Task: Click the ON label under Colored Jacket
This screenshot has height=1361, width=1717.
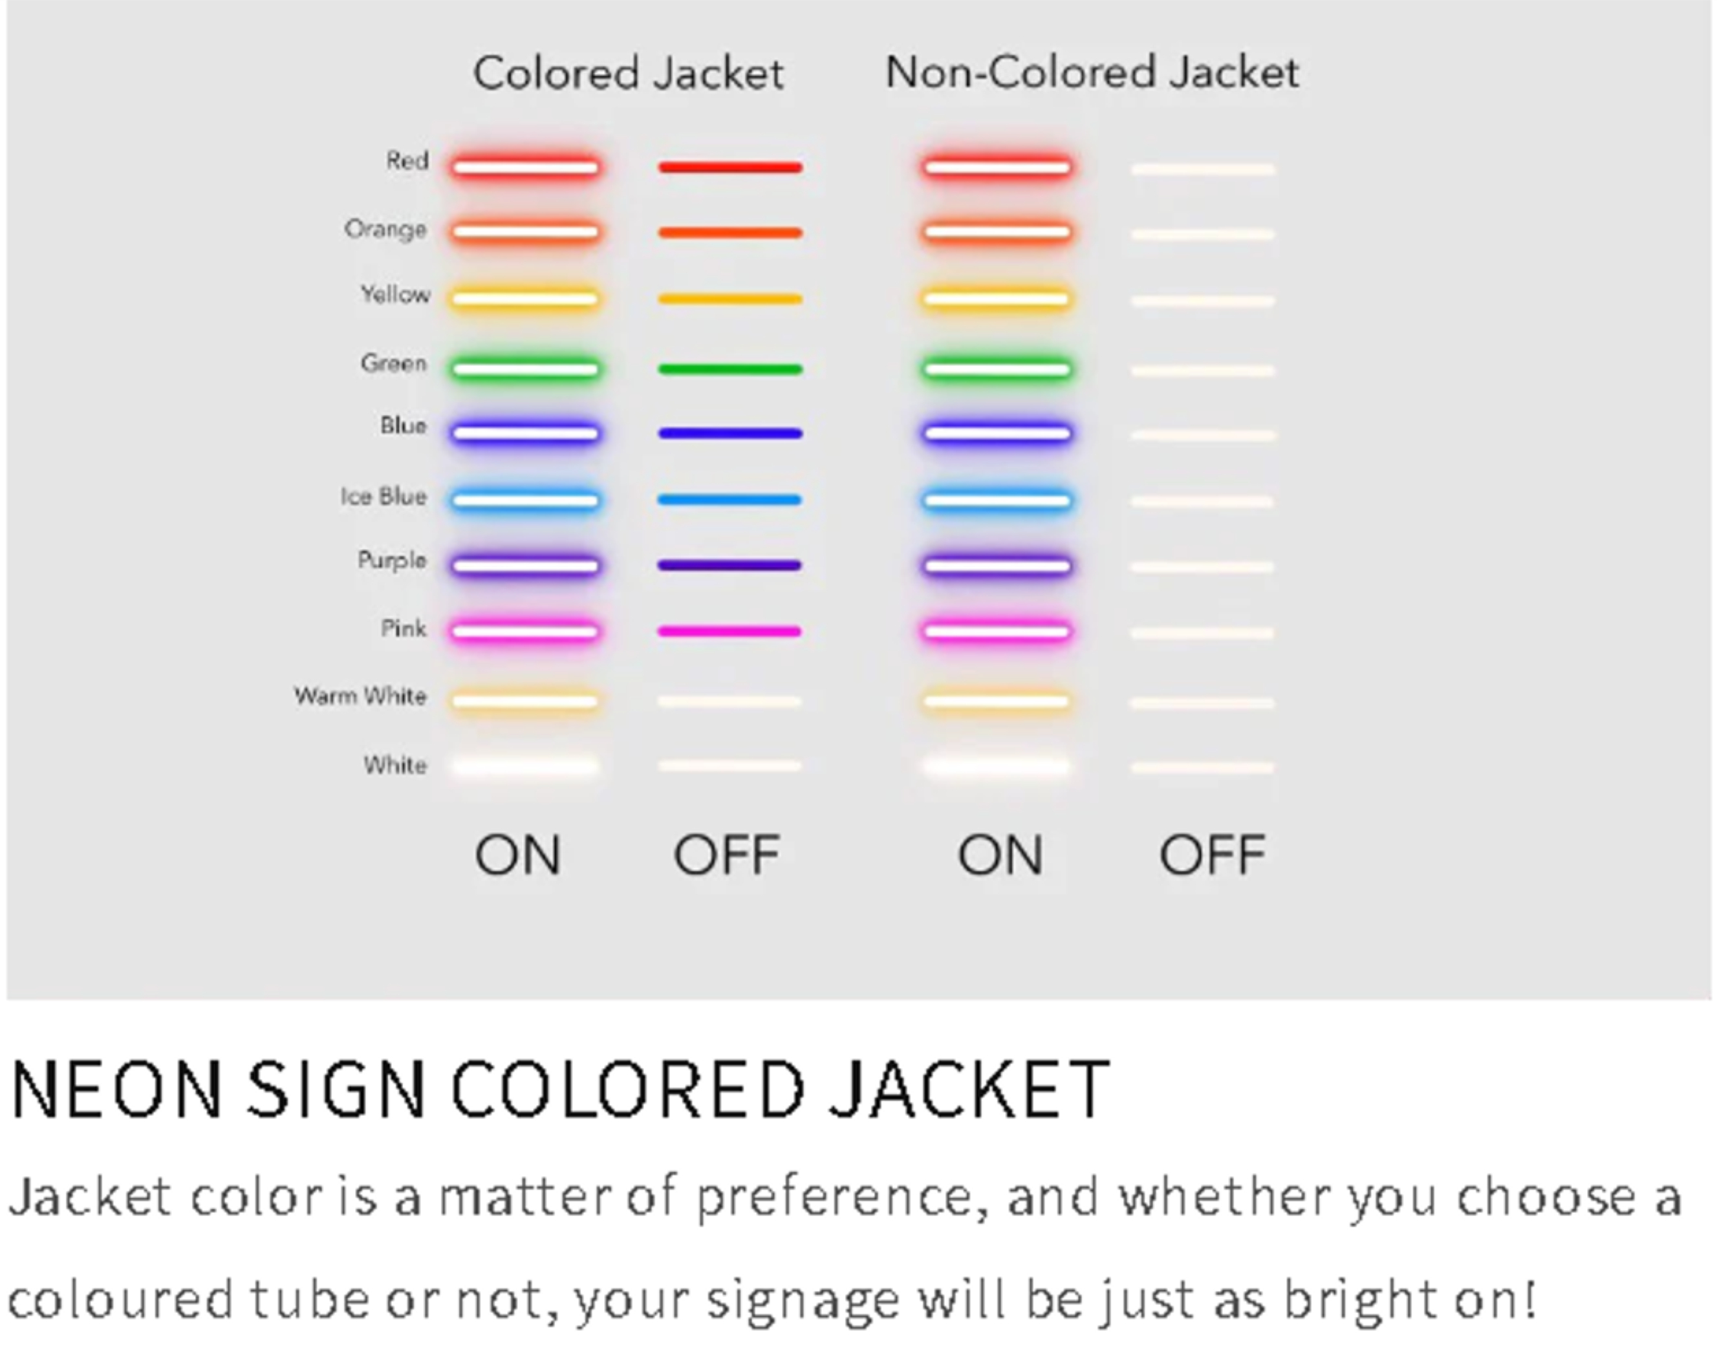Action: tap(517, 855)
